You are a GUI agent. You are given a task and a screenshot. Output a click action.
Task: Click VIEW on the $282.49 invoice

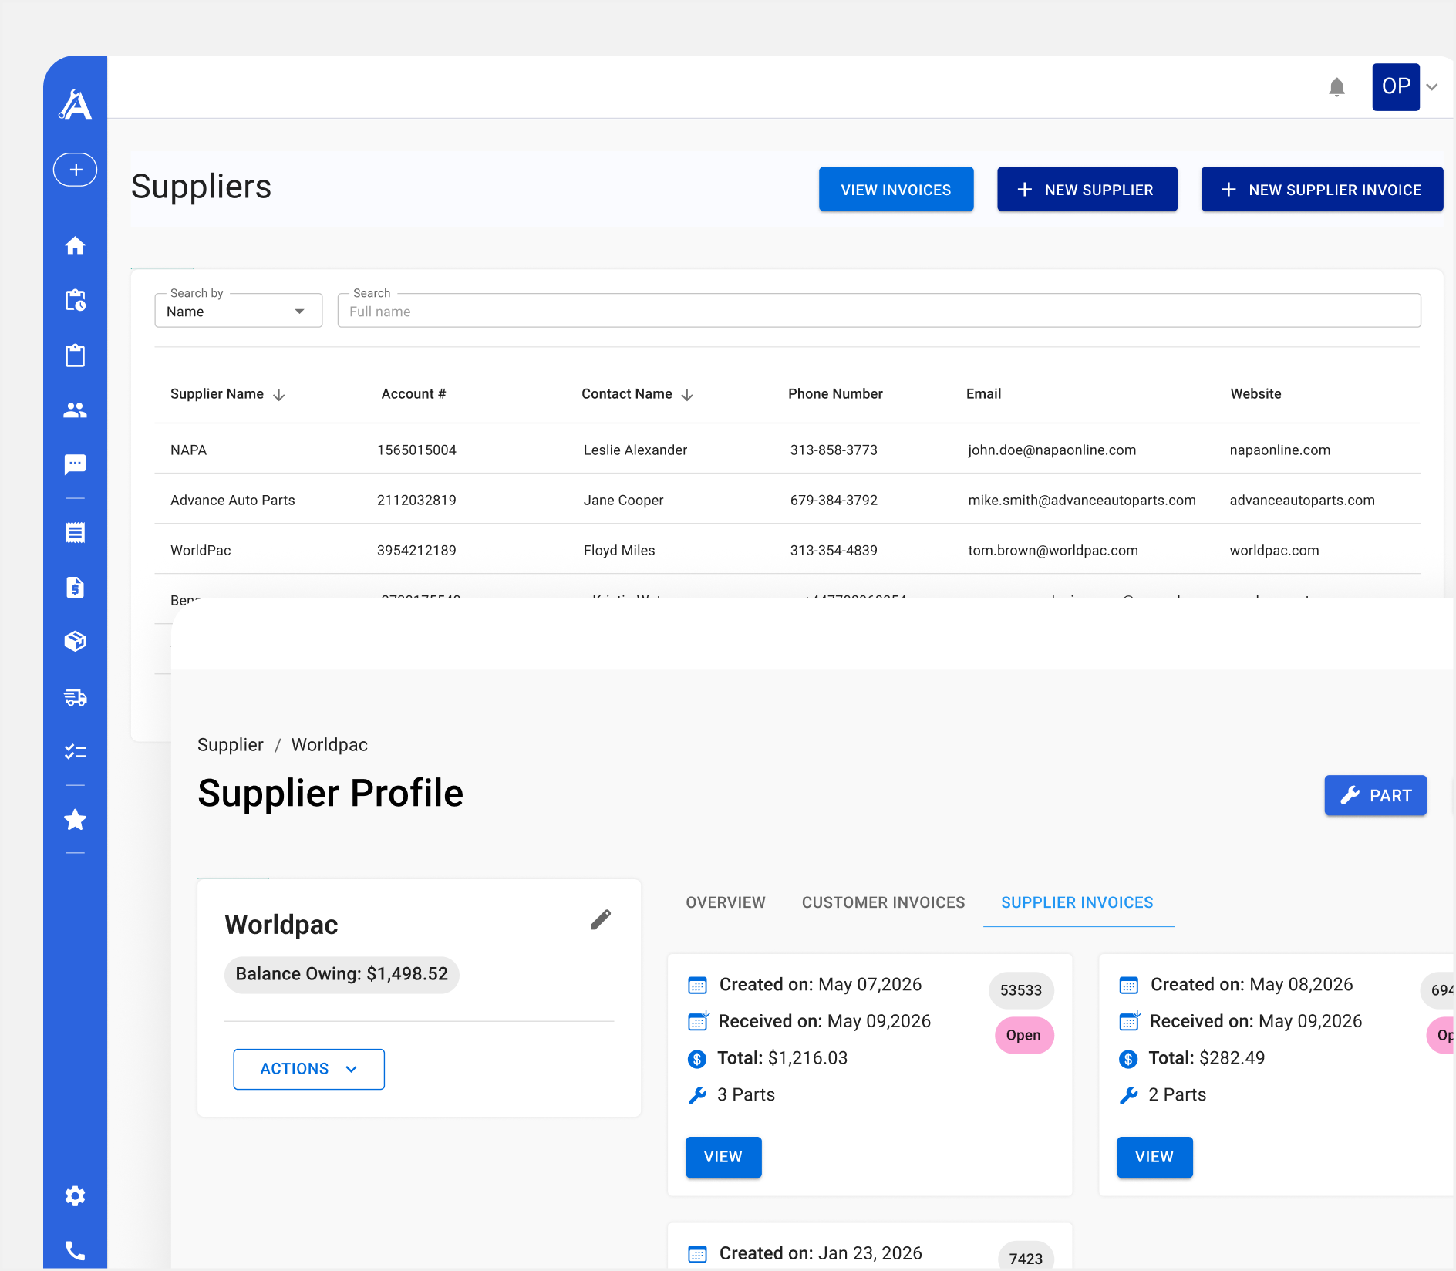pyautogui.click(x=1154, y=1157)
